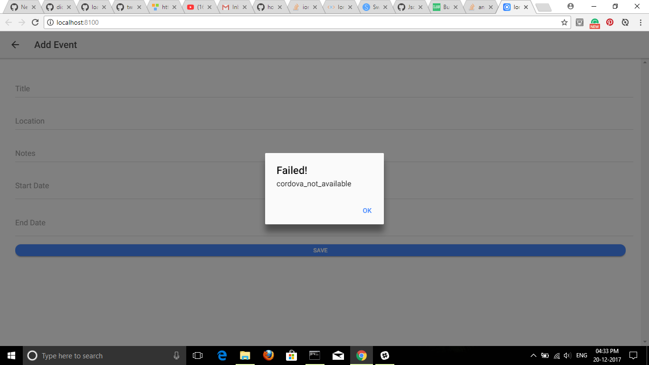649x365 pixels.
Task: Close the Gmail Inbox tab
Action: pos(244,7)
